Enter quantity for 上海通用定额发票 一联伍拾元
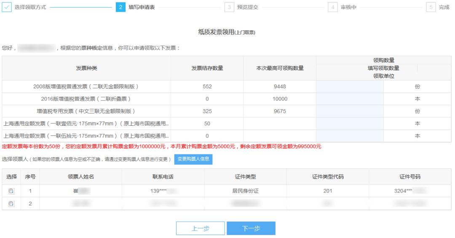This screenshot has height=238, width=455. pyautogui.click(x=350, y=136)
